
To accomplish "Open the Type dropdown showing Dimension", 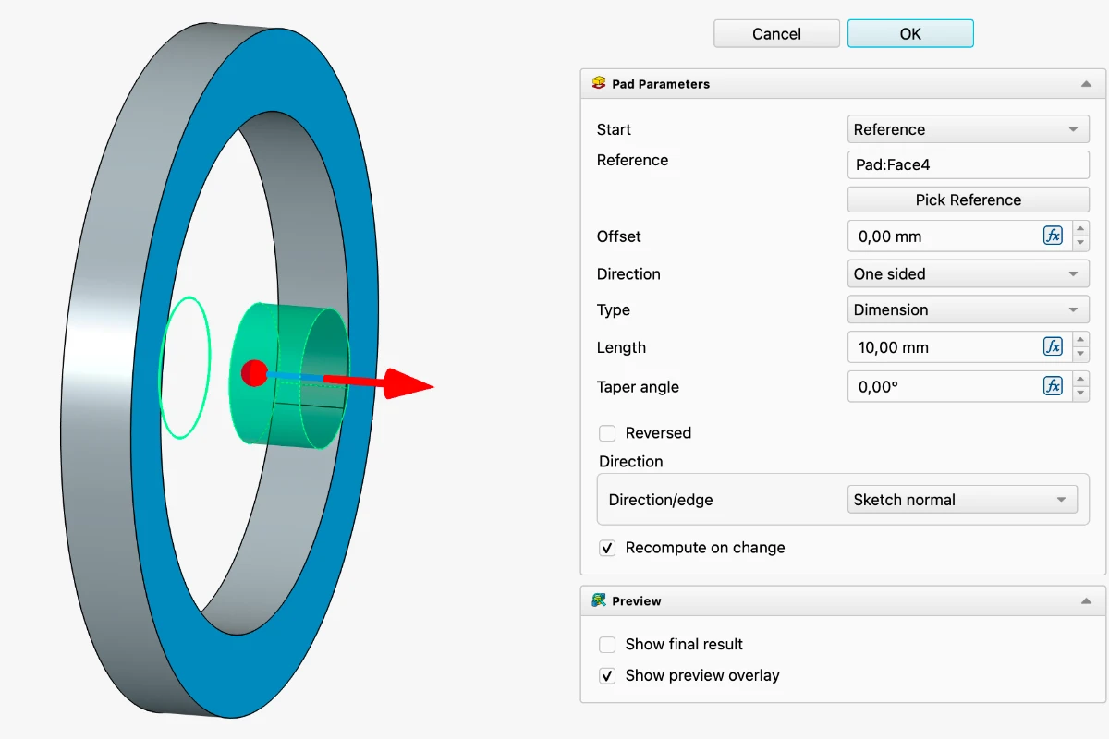I will click(x=969, y=309).
